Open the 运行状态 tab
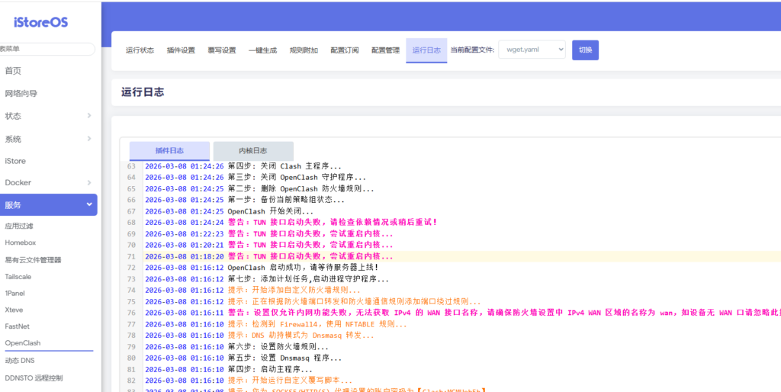 point(140,50)
